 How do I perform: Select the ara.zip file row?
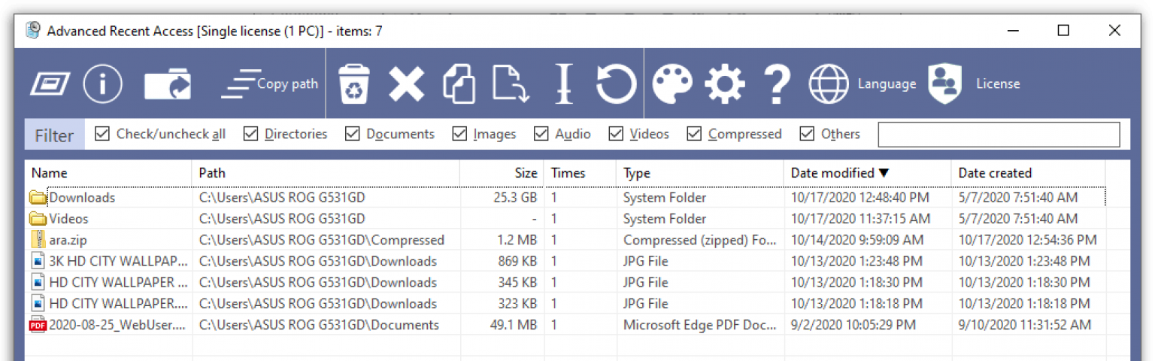tap(565, 240)
